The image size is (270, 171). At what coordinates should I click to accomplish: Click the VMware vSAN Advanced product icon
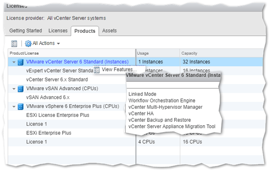21,89
